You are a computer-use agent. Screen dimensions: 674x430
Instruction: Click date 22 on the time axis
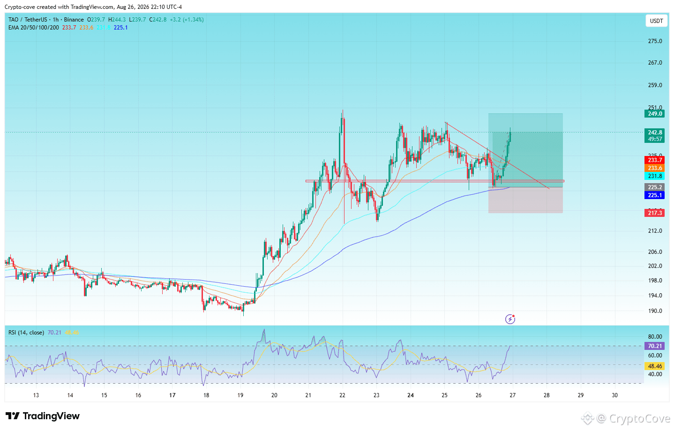click(343, 395)
